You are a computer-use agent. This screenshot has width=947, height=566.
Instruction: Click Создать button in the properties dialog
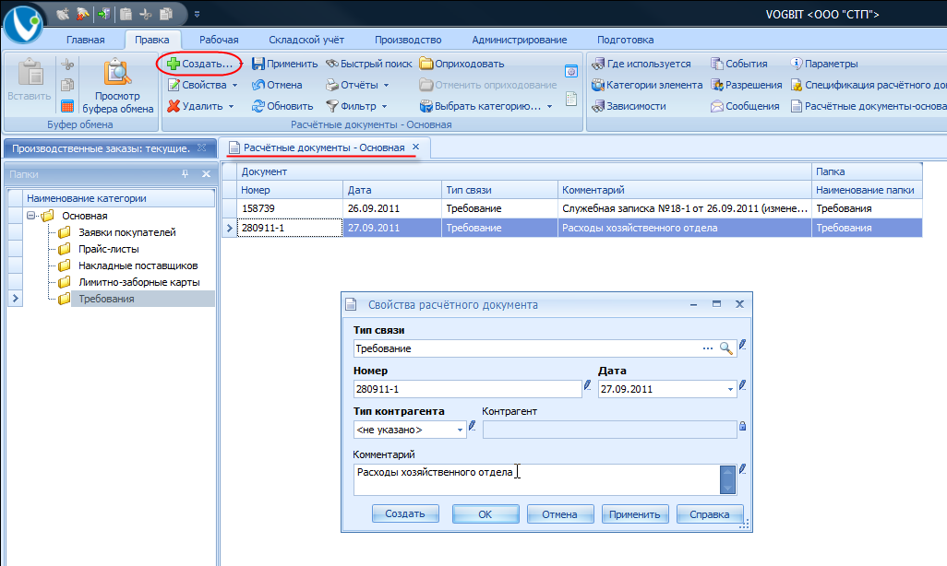pos(405,514)
